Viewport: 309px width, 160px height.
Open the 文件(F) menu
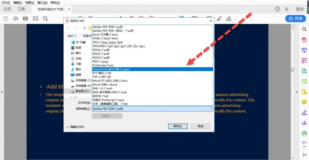[x=6, y=2]
